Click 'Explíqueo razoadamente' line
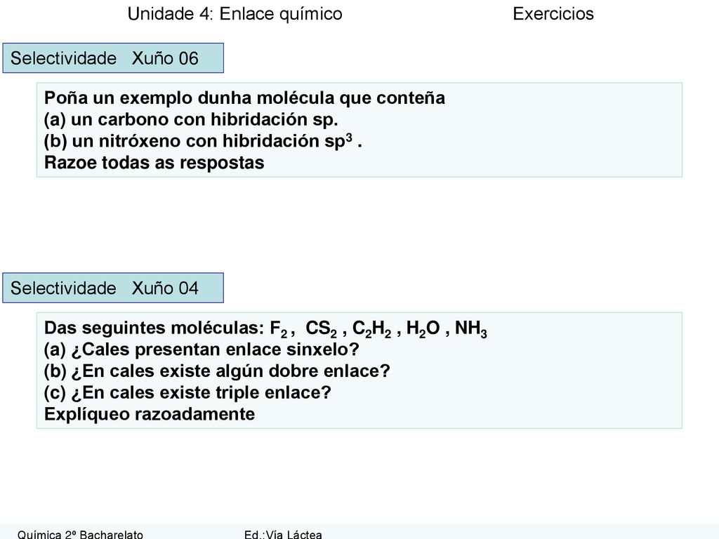The width and height of the screenshot is (719, 539). (x=150, y=414)
